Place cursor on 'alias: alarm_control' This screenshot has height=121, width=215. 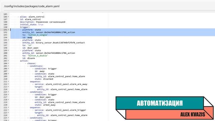(32, 17)
